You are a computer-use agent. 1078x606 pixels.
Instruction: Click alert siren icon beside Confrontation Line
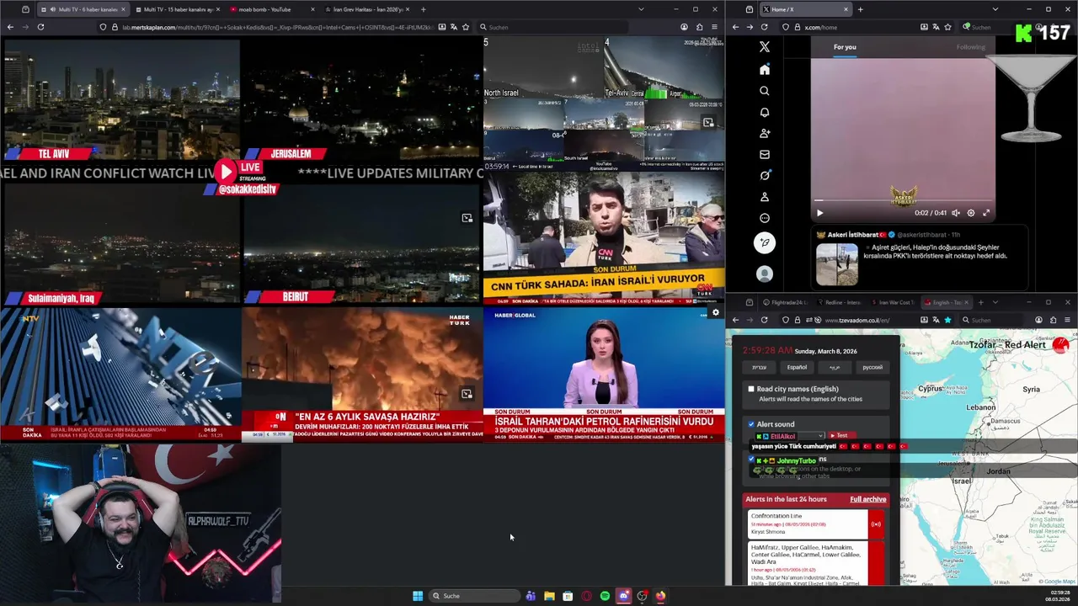coord(876,524)
